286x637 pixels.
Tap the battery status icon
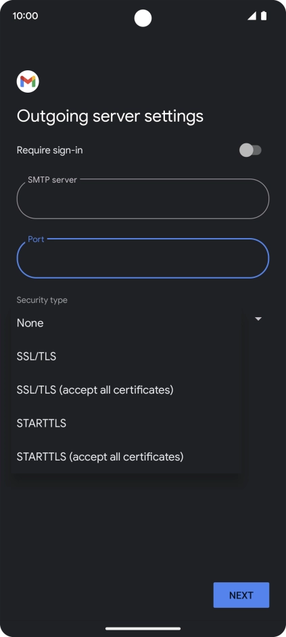pyautogui.click(x=264, y=16)
